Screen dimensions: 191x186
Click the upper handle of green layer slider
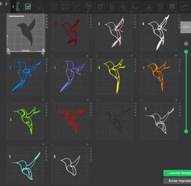(x=186, y=52)
